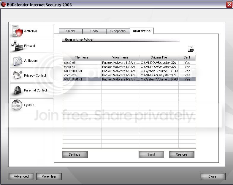Sort by Virus name column header
Viewport: 233px width, 185px height.
(121, 57)
